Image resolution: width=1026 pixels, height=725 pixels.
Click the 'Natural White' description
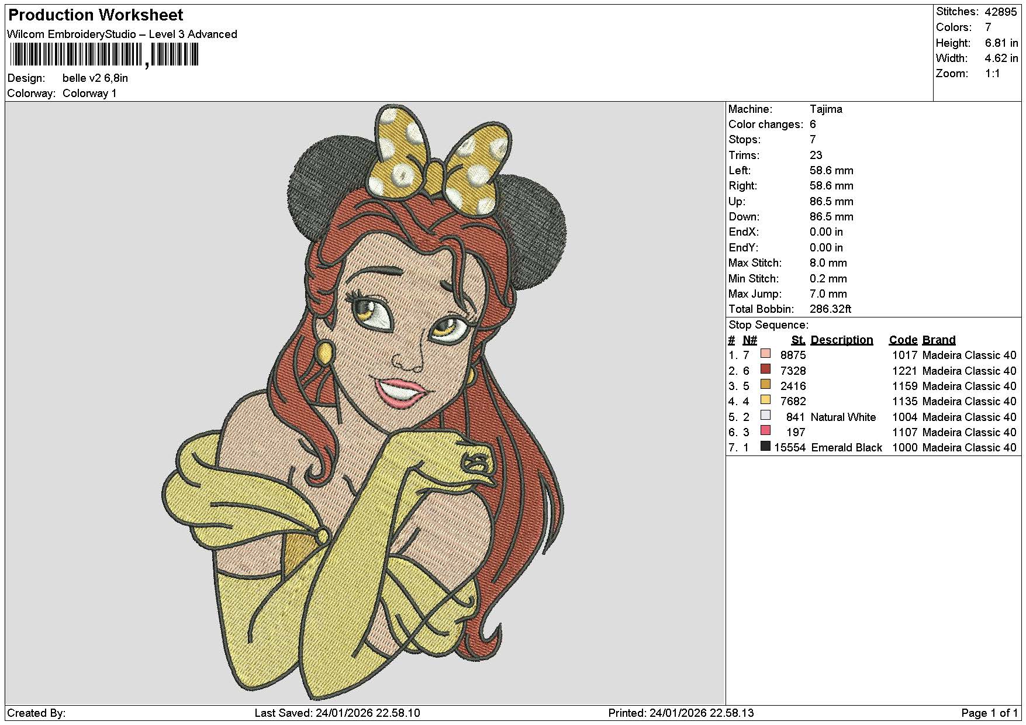(x=844, y=417)
